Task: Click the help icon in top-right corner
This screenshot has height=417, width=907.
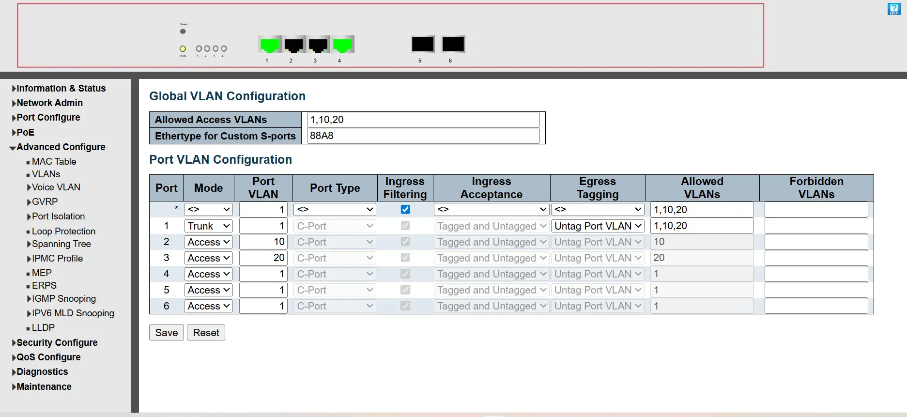Action: coord(893,9)
